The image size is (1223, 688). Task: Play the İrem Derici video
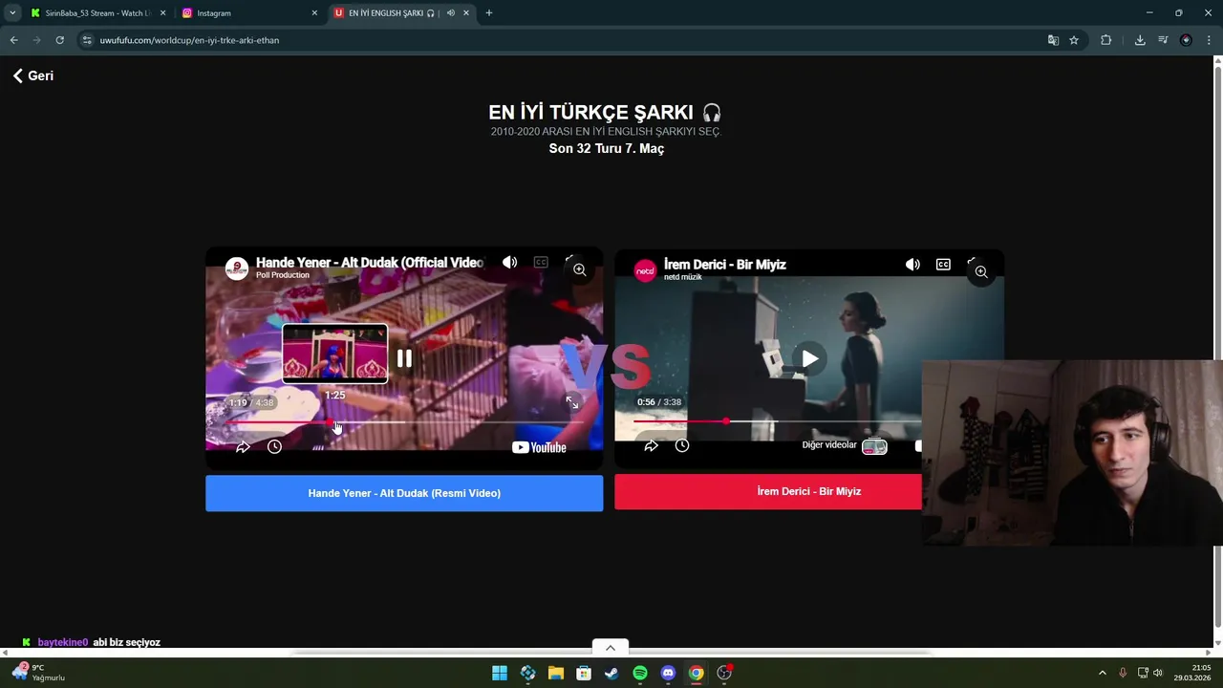click(x=809, y=358)
